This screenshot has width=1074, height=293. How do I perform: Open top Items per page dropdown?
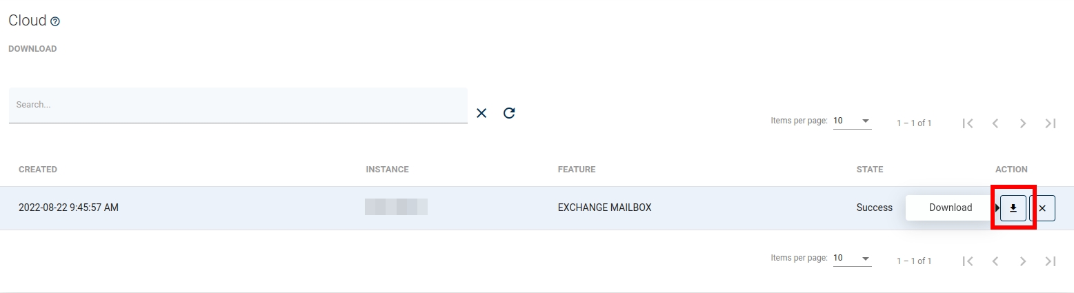852,121
